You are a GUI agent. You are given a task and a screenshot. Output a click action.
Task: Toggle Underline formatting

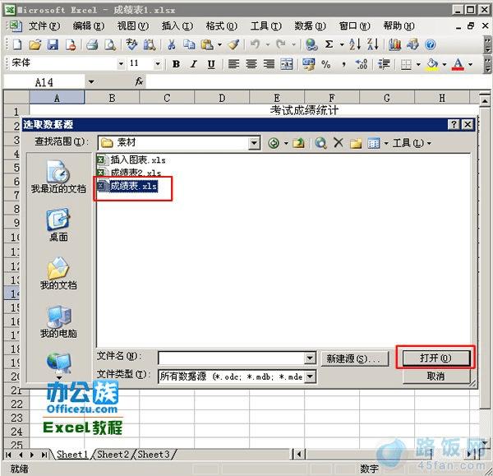tap(211, 64)
